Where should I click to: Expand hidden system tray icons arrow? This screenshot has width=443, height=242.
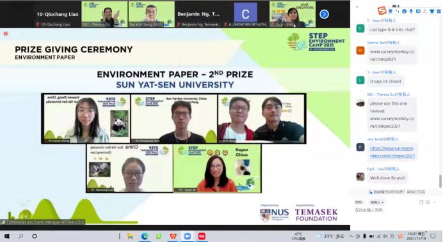tap(351, 236)
